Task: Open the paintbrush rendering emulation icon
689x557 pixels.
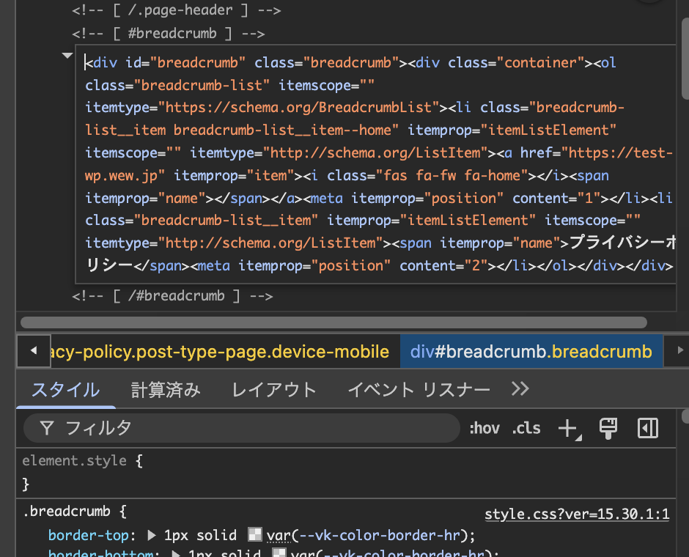Action: click(608, 429)
